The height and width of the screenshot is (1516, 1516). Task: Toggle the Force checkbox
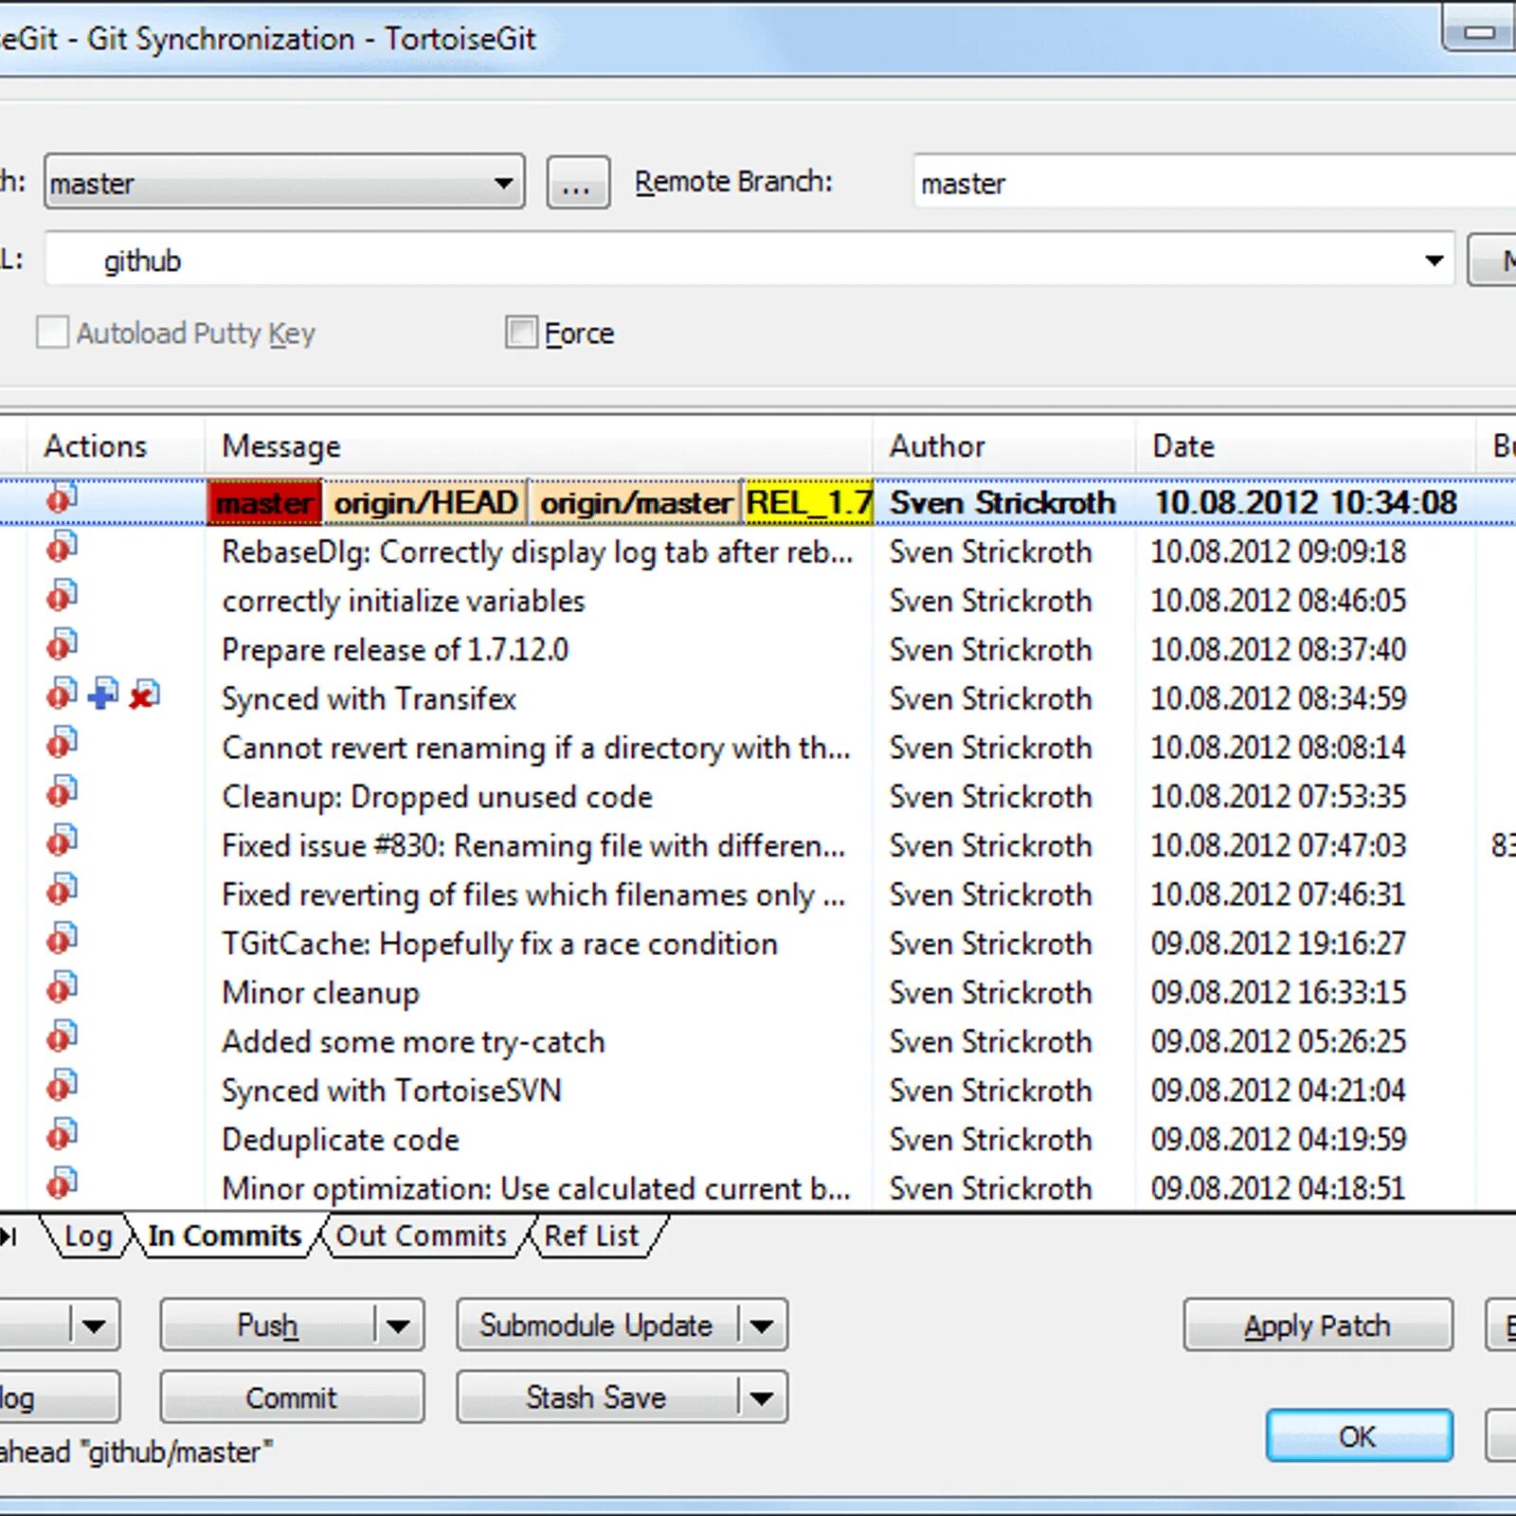(x=521, y=333)
